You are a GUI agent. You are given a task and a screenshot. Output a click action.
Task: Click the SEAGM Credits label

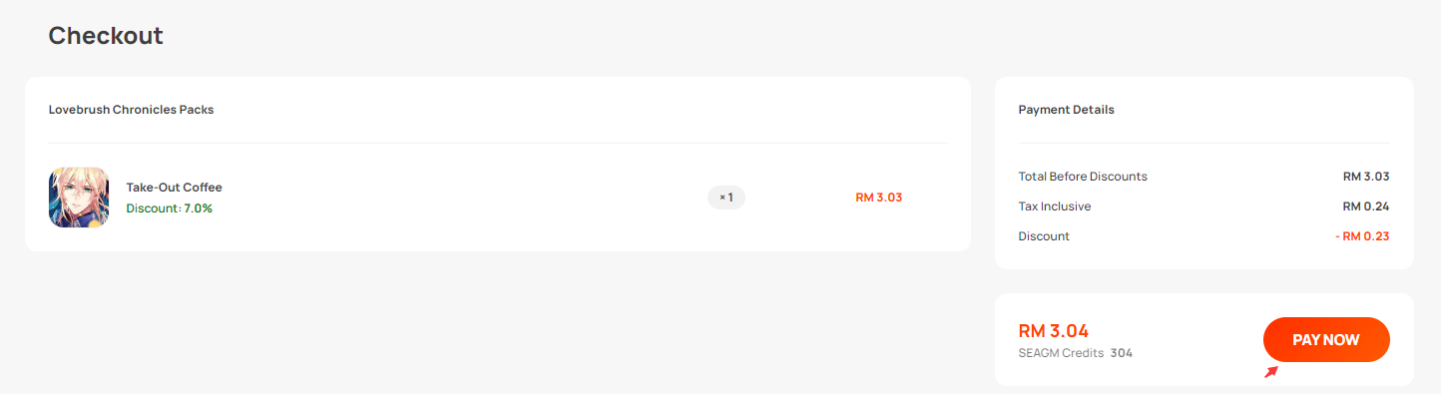pyautogui.click(x=1061, y=353)
